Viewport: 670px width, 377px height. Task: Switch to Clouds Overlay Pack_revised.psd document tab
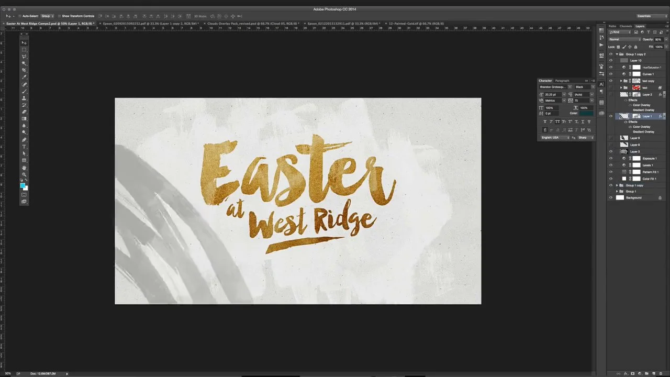[x=253, y=24]
